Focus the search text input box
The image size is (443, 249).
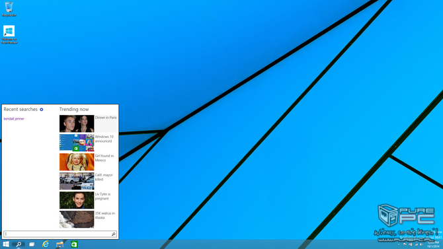click(58, 234)
